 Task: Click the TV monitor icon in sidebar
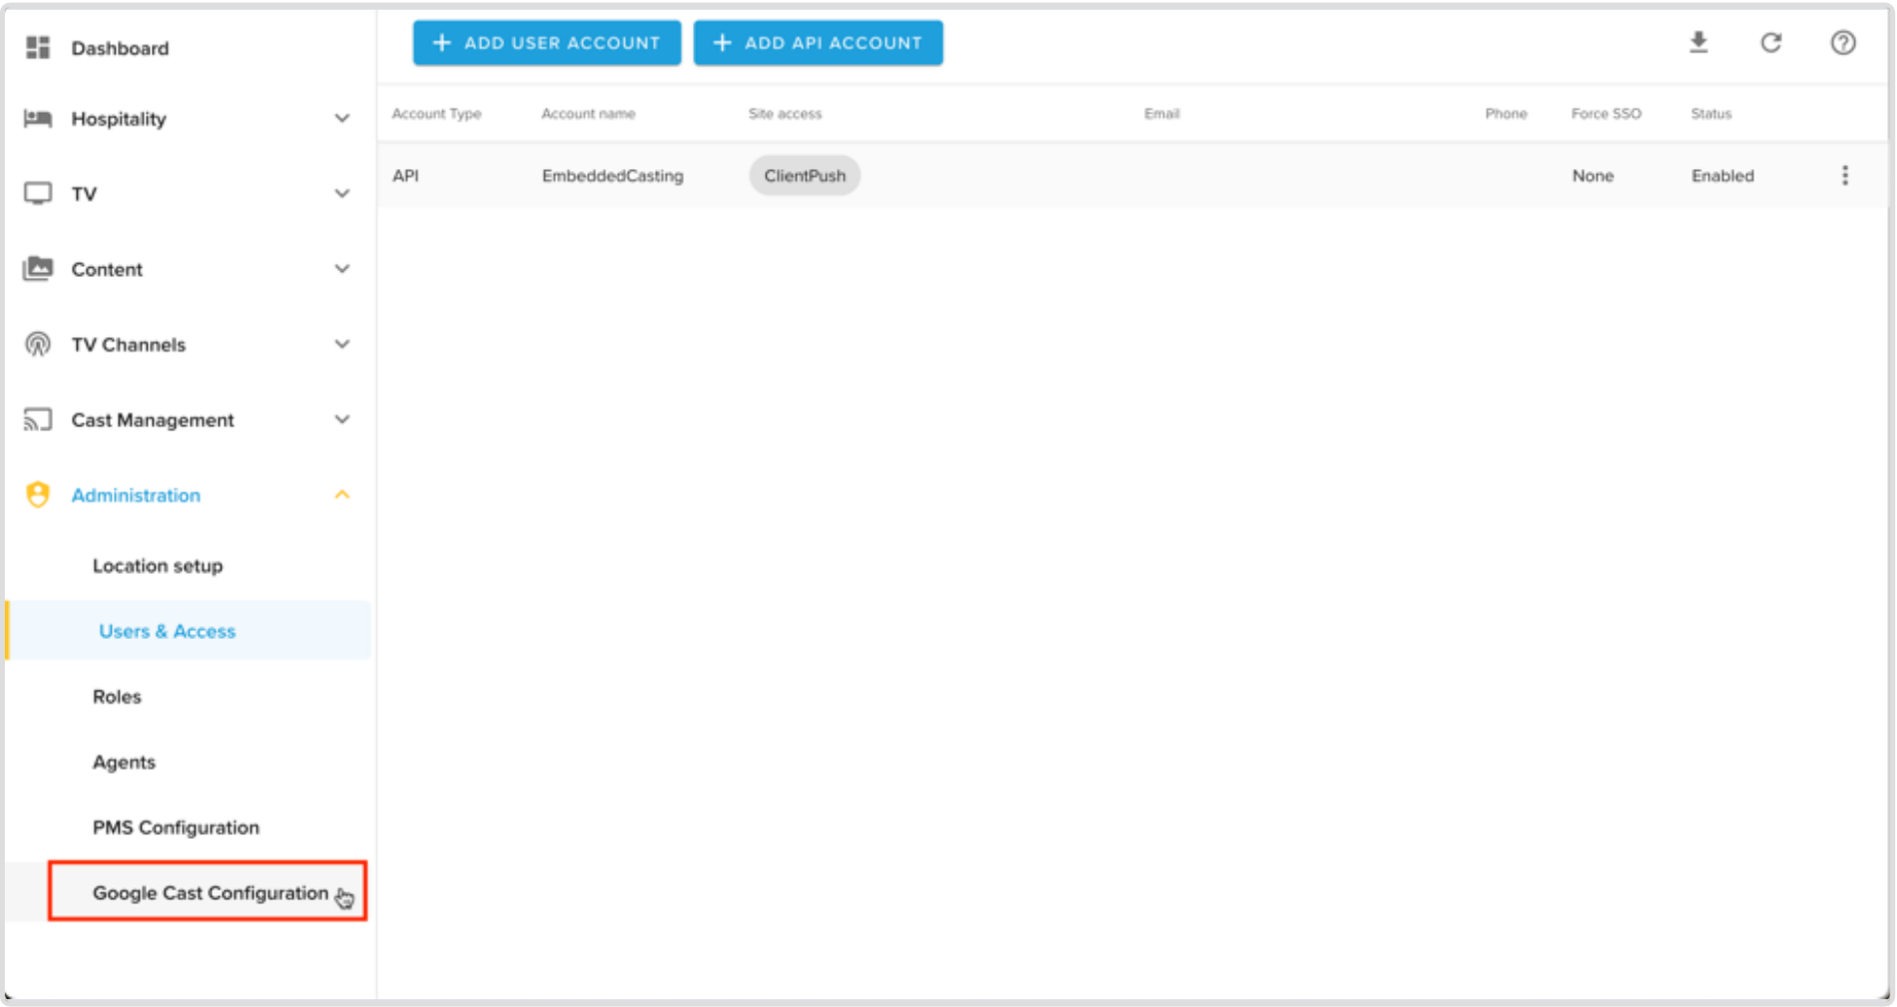coord(39,193)
